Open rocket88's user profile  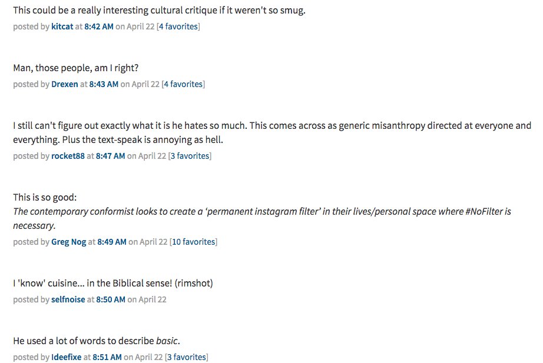point(68,156)
